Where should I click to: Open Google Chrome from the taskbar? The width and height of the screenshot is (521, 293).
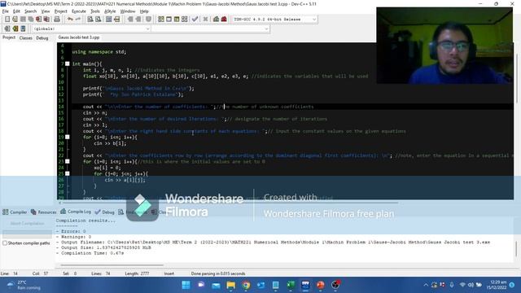(246, 285)
